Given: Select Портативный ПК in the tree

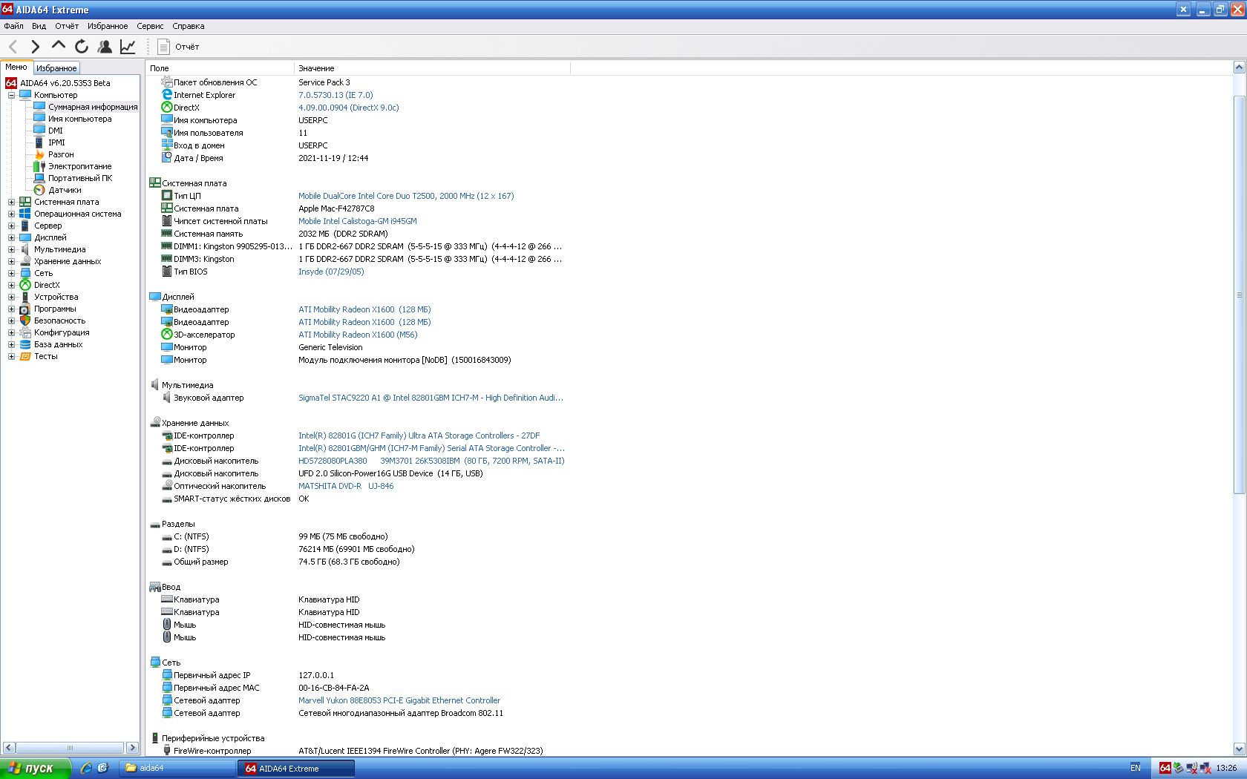Looking at the screenshot, I should click(80, 178).
